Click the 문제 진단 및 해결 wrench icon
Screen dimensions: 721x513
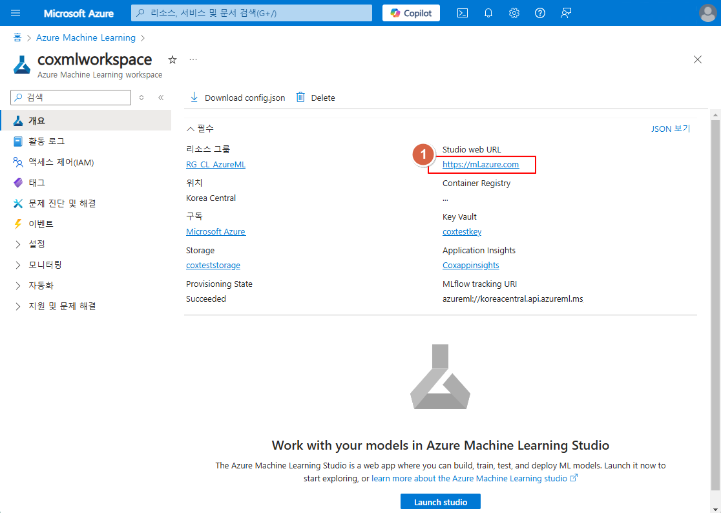tap(18, 203)
